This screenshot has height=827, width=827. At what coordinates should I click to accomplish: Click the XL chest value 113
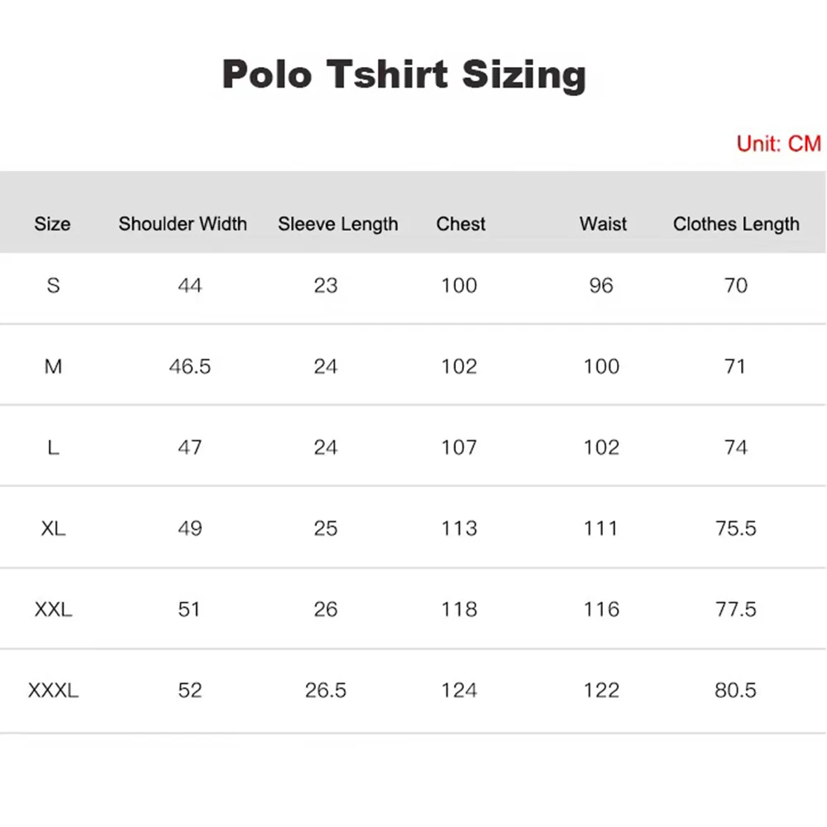click(459, 528)
